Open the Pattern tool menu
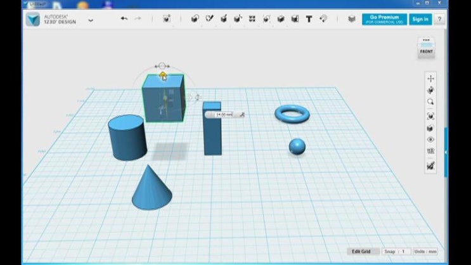Image resolution: width=471 pixels, height=265 pixels. [x=252, y=19]
